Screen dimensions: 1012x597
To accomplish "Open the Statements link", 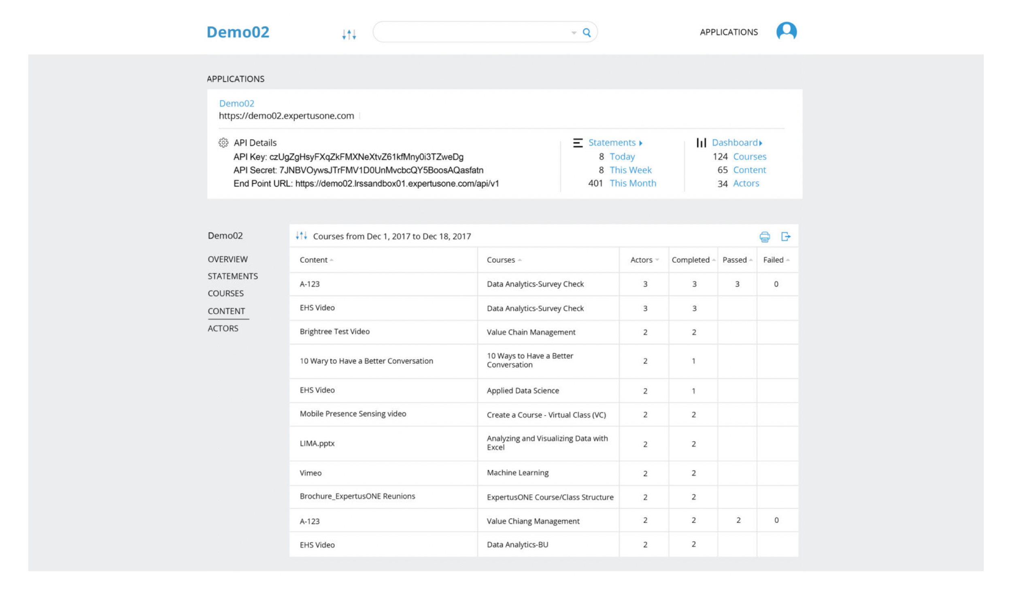I will [612, 142].
